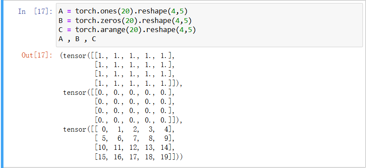Click variable B at start of second line

click(61, 20)
